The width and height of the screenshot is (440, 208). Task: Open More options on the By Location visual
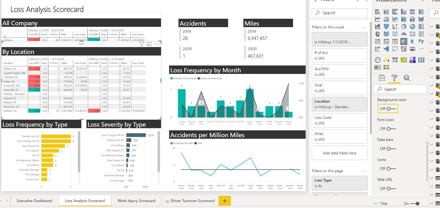157,44
